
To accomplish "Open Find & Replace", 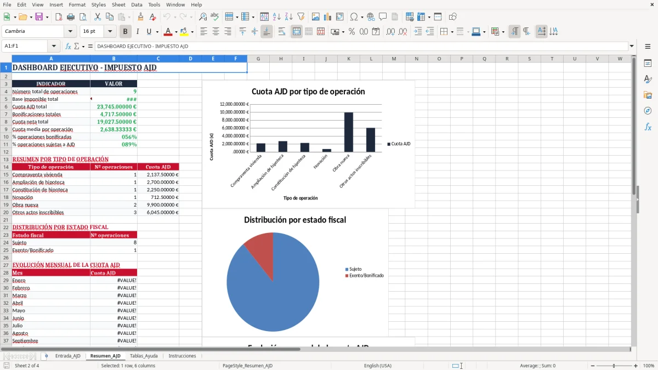I will coord(203,17).
